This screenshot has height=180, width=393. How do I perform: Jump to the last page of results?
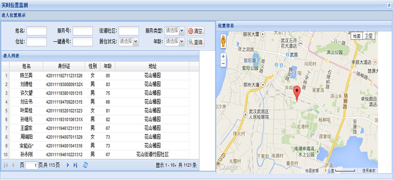tap(75, 165)
